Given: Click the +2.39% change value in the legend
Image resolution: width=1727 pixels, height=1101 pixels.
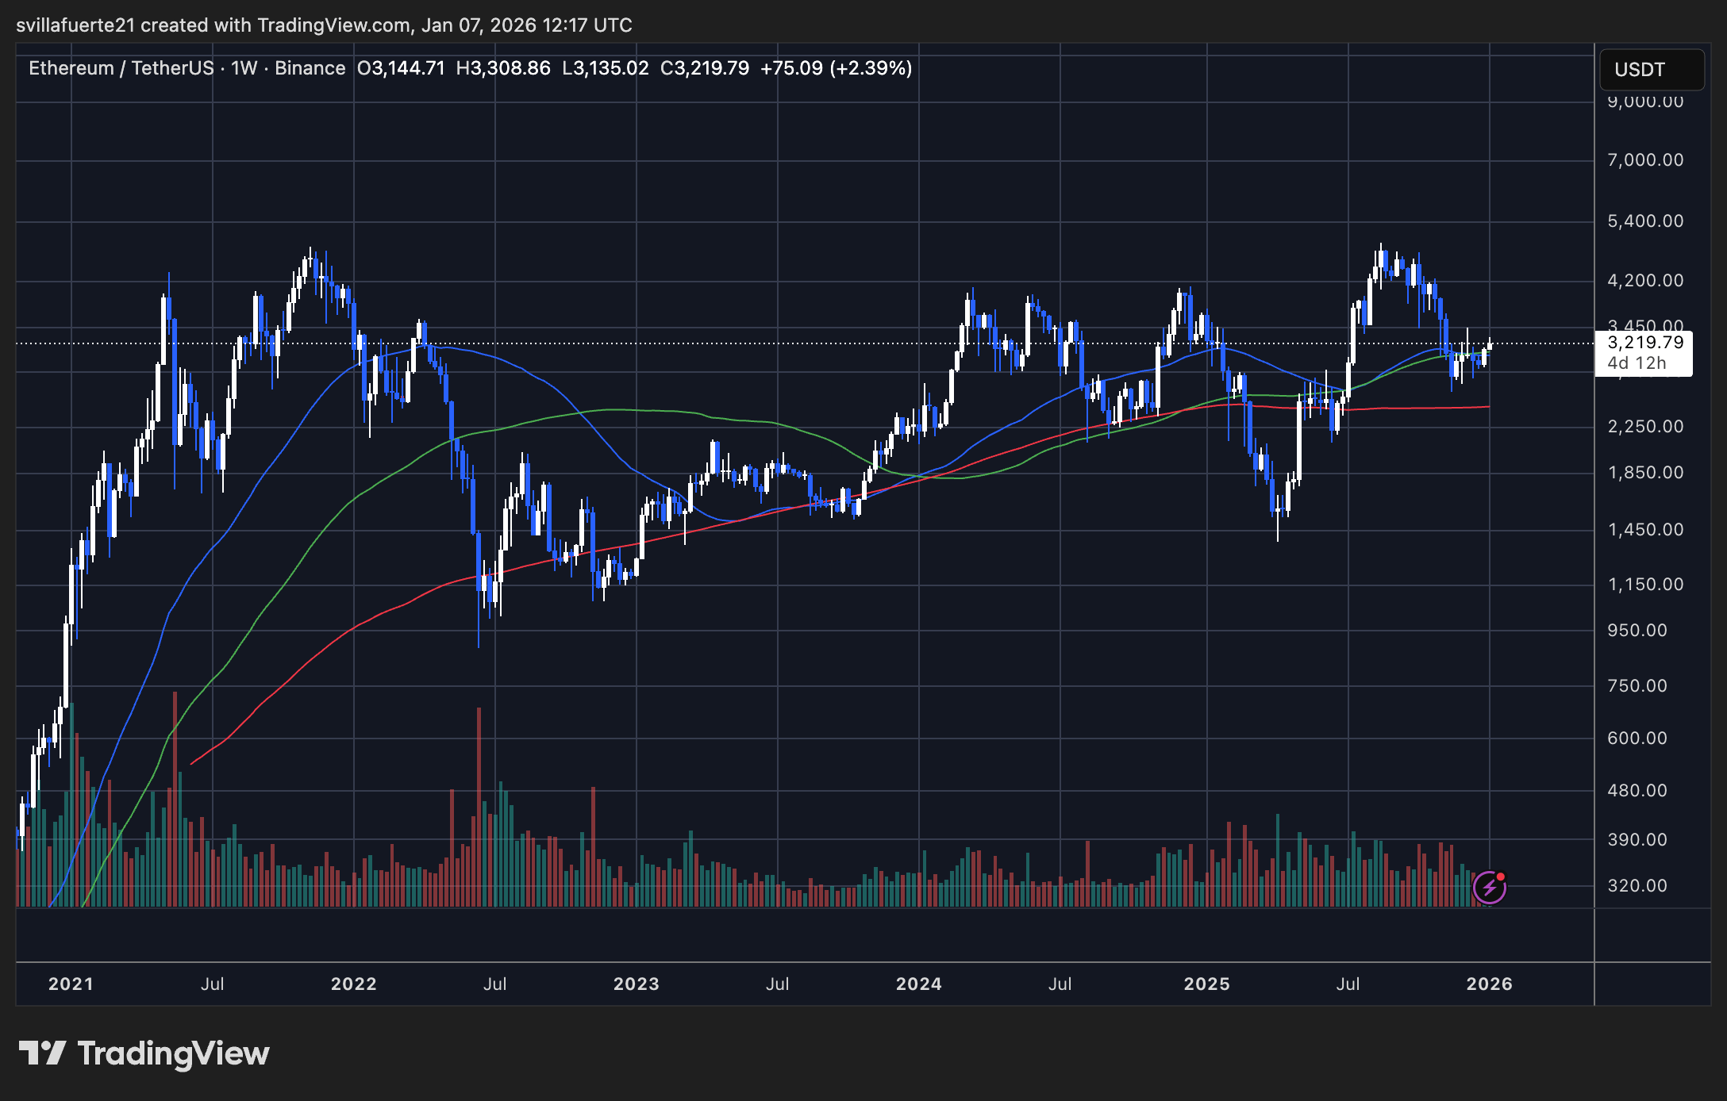Looking at the screenshot, I should click(871, 68).
